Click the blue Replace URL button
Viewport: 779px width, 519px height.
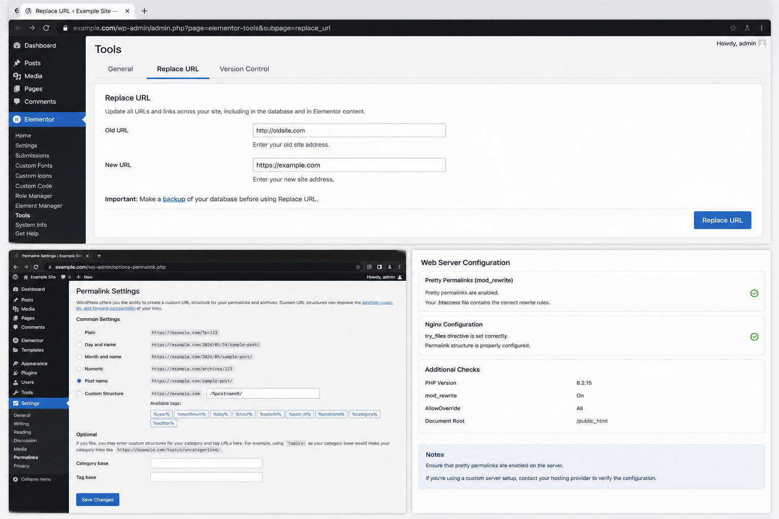[x=722, y=220]
